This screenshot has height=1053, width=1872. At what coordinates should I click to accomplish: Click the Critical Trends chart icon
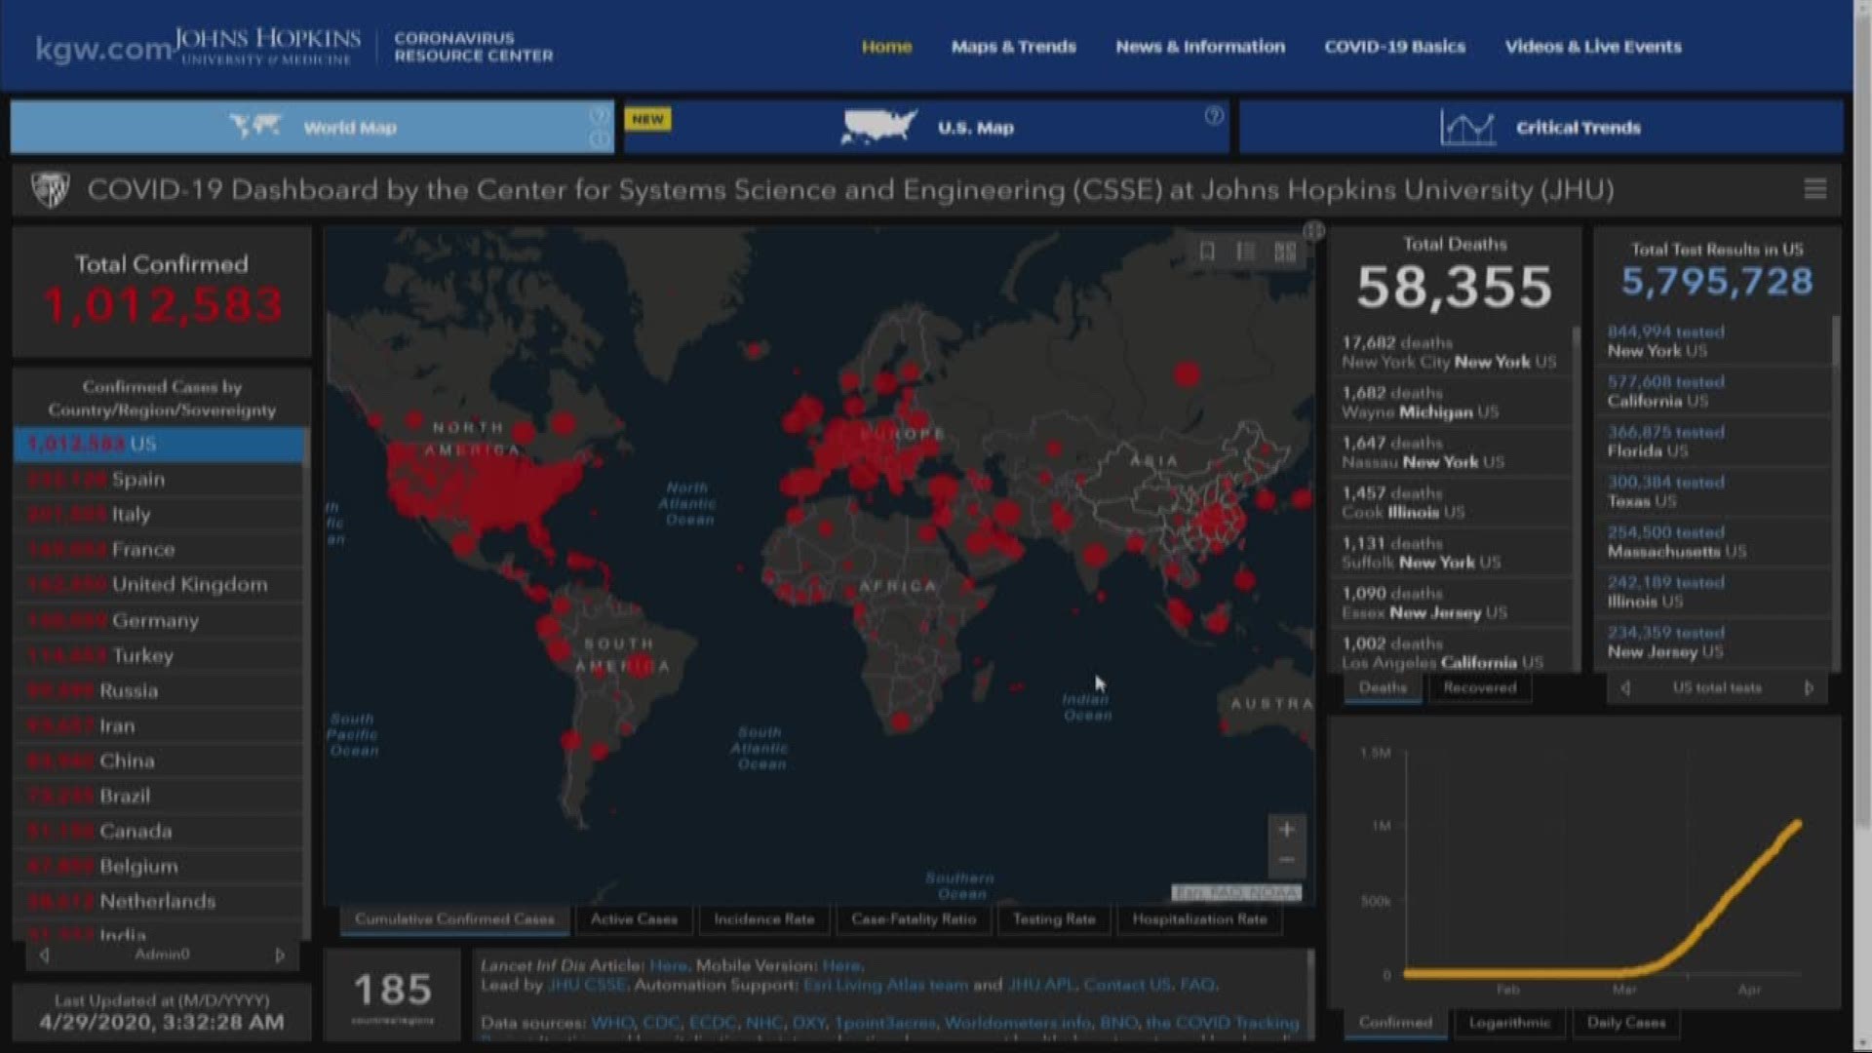(1467, 128)
